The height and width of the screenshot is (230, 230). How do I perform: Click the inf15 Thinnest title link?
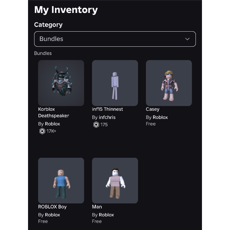point(107,109)
